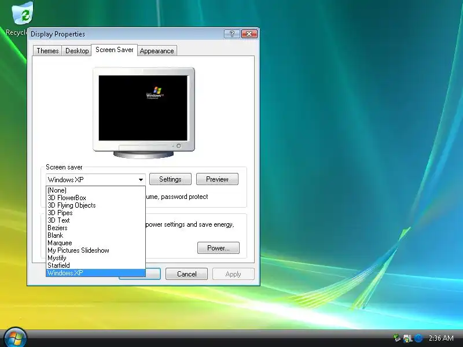
Task: Select the Screen Saver tab
Action: [114, 50]
